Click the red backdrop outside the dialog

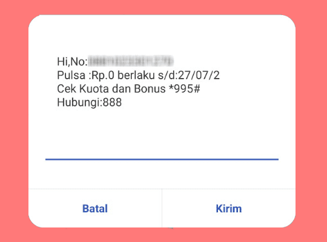(x=14, y=121)
